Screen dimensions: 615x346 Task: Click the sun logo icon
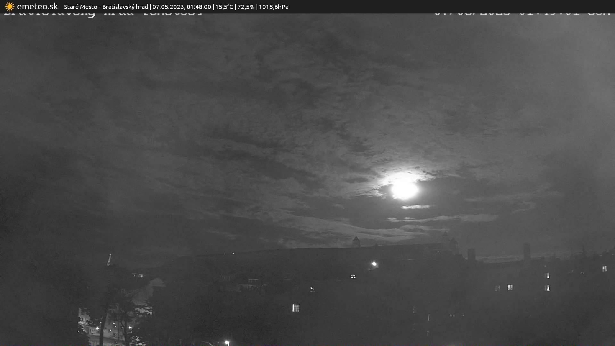pyautogui.click(x=10, y=7)
